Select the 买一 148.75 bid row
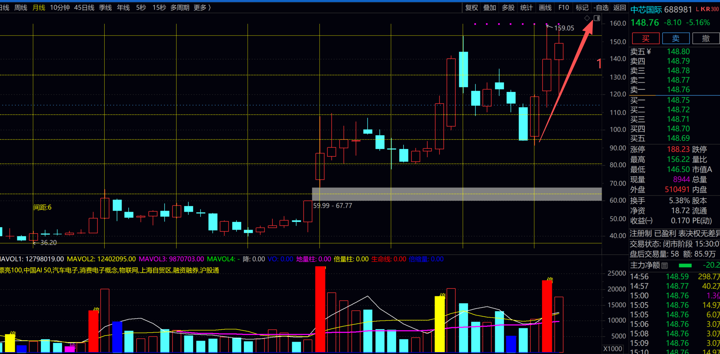Image resolution: width=720 pixels, height=354 pixels. (675, 100)
